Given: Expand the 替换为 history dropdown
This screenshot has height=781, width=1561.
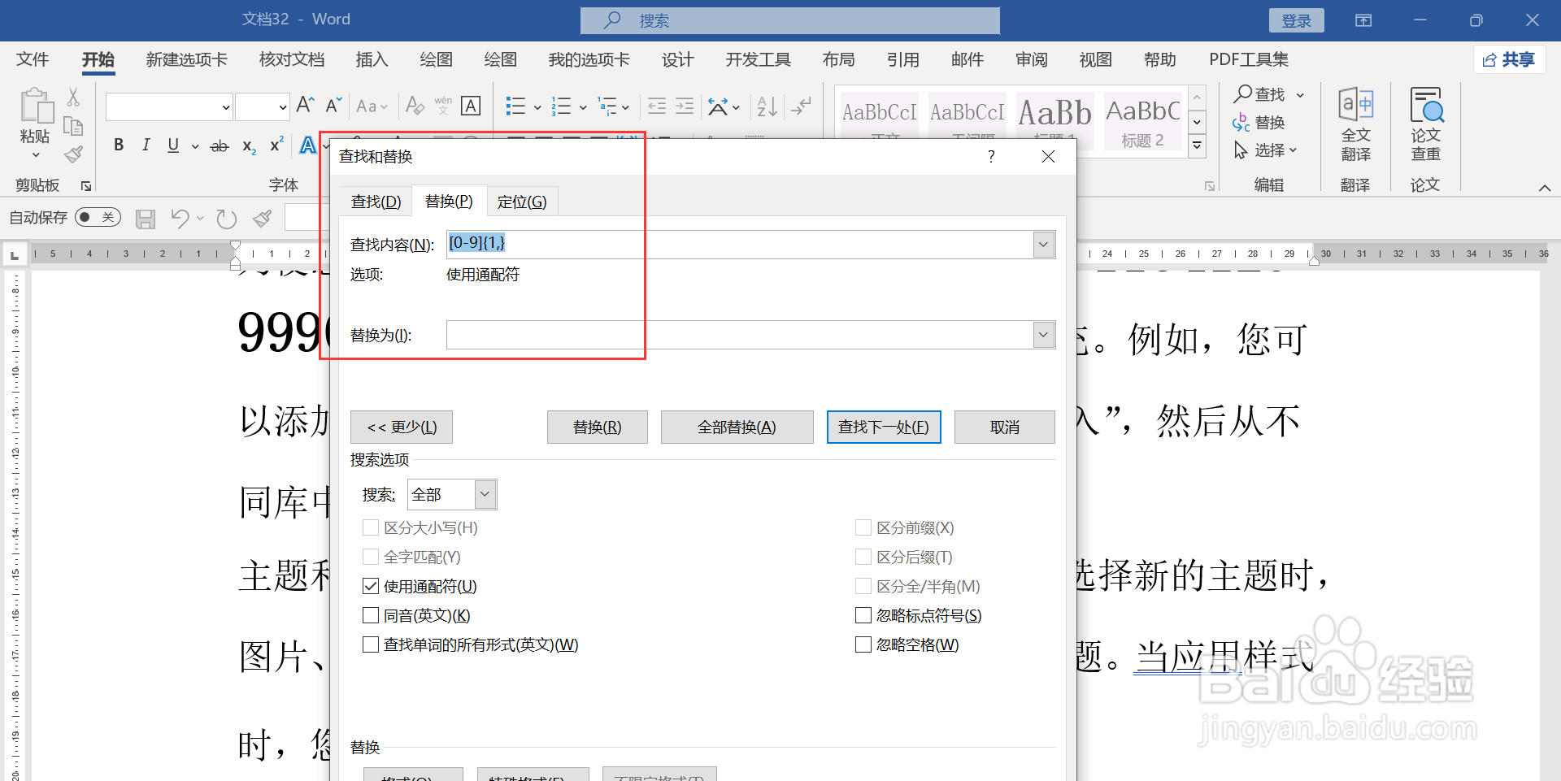Looking at the screenshot, I should (1044, 335).
